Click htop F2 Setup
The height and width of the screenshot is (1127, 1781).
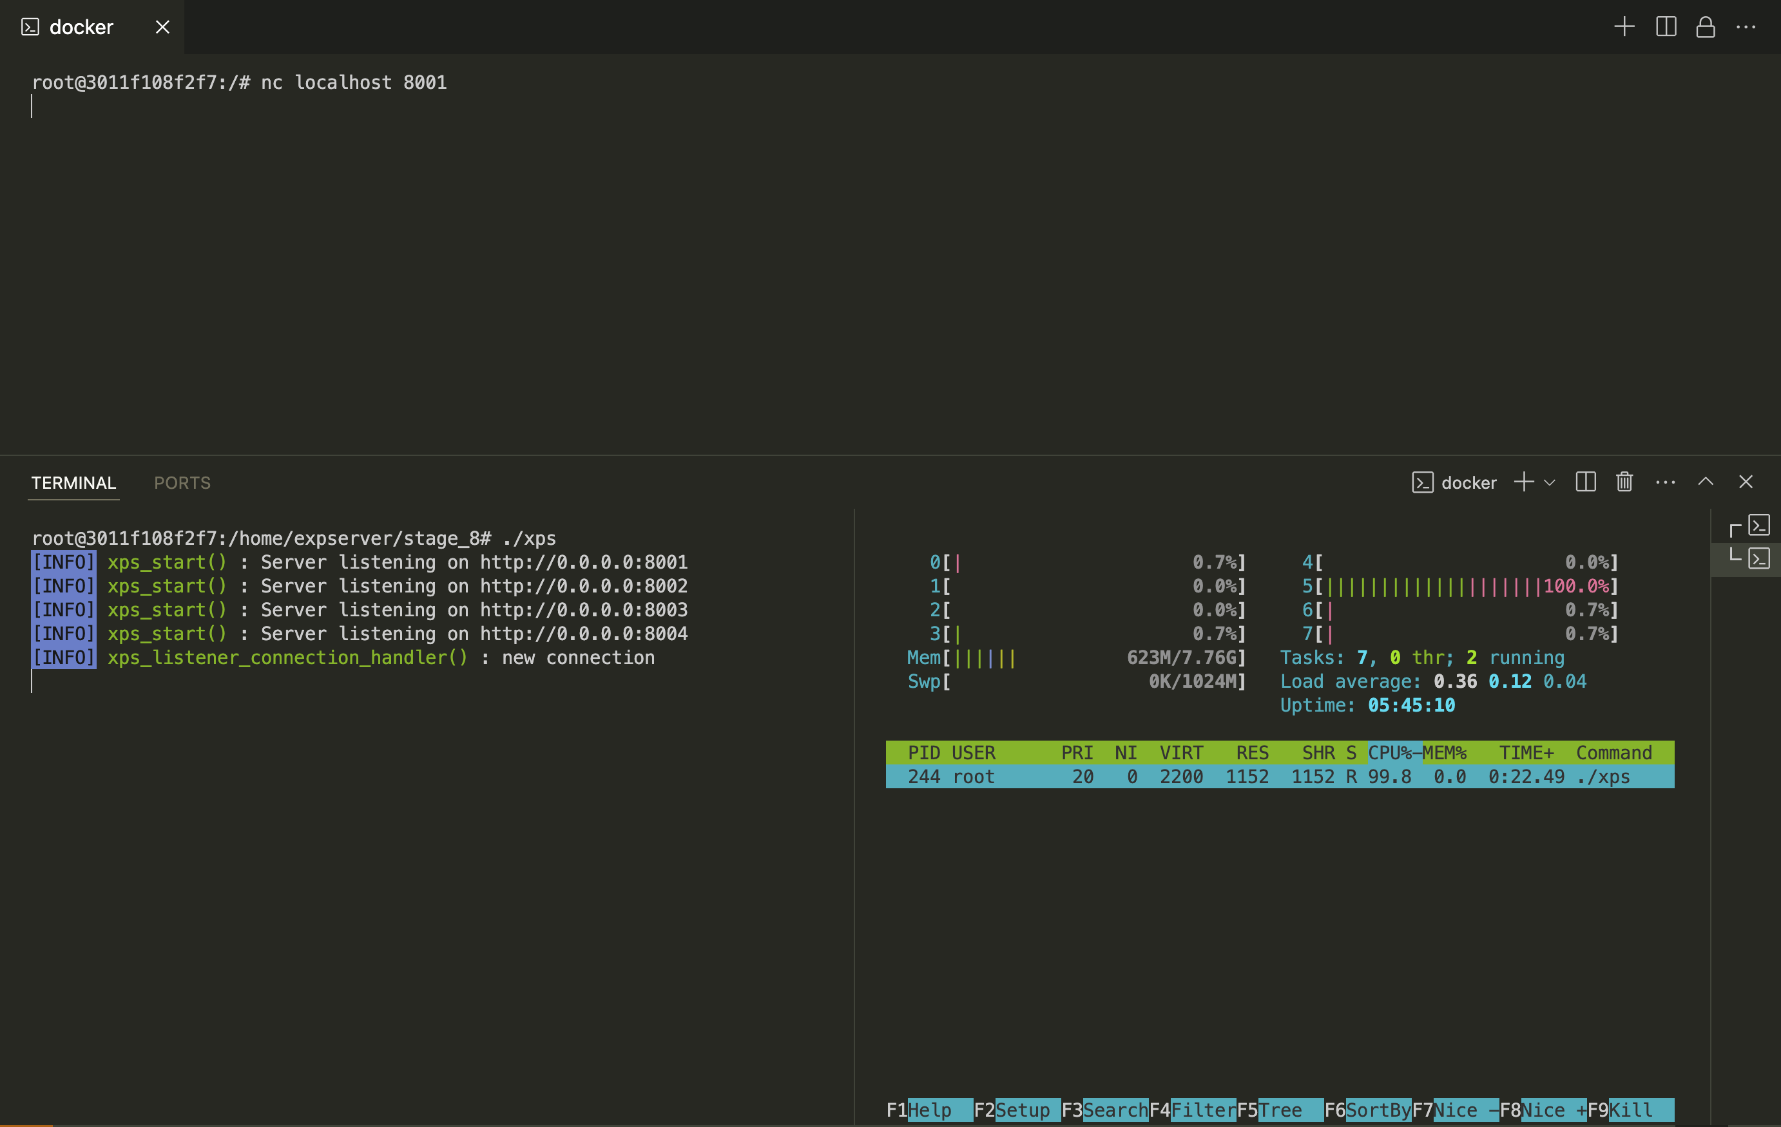pos(1017,1110)
